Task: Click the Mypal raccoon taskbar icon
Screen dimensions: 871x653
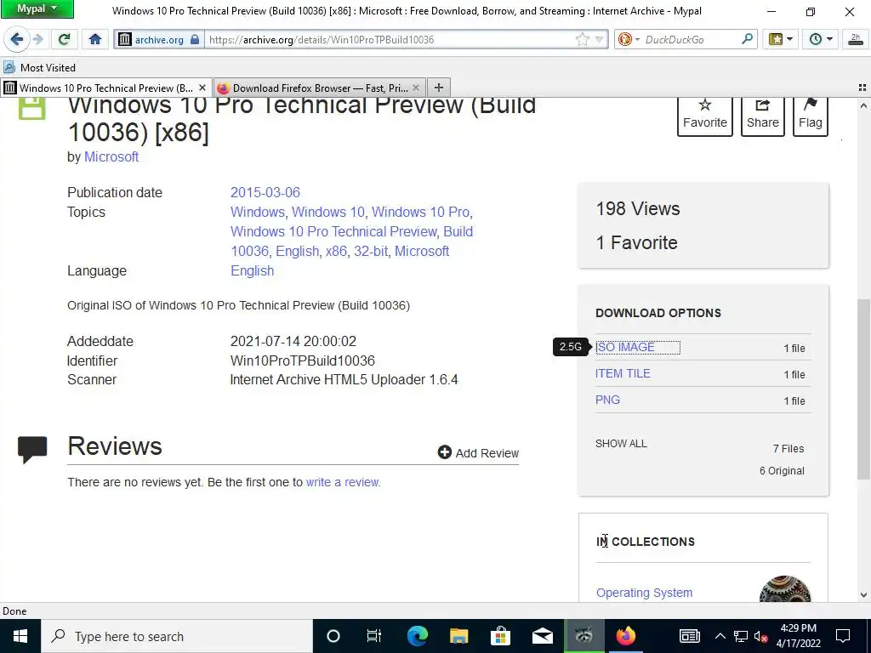Action: tap(584, 636)
